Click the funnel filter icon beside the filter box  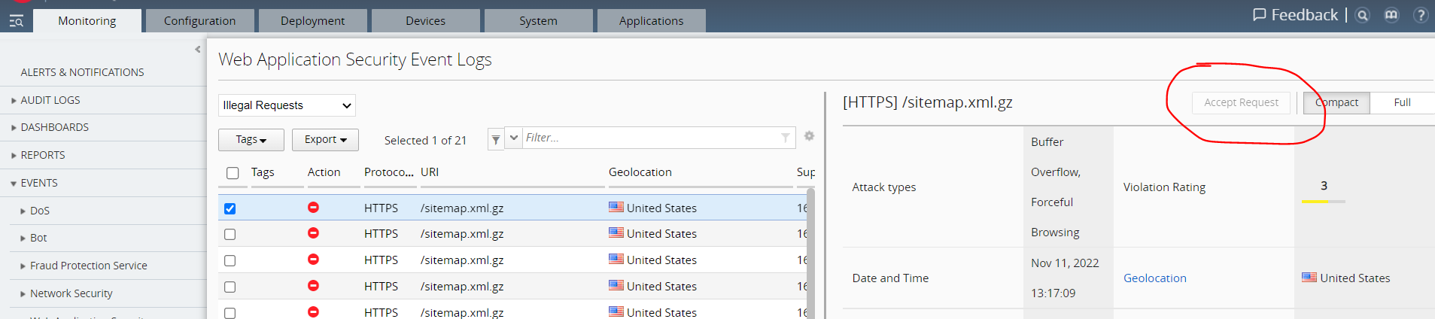pos(496,139)
